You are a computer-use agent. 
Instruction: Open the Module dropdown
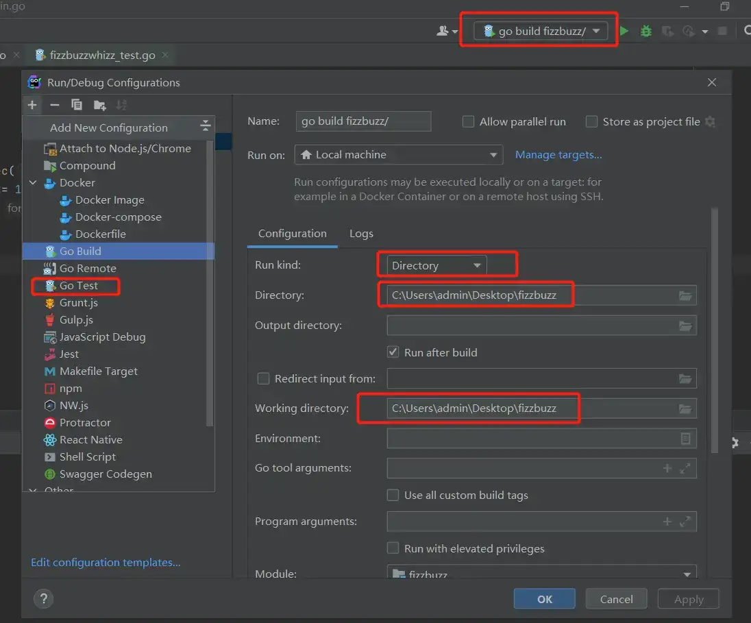(x=542, y=573)
